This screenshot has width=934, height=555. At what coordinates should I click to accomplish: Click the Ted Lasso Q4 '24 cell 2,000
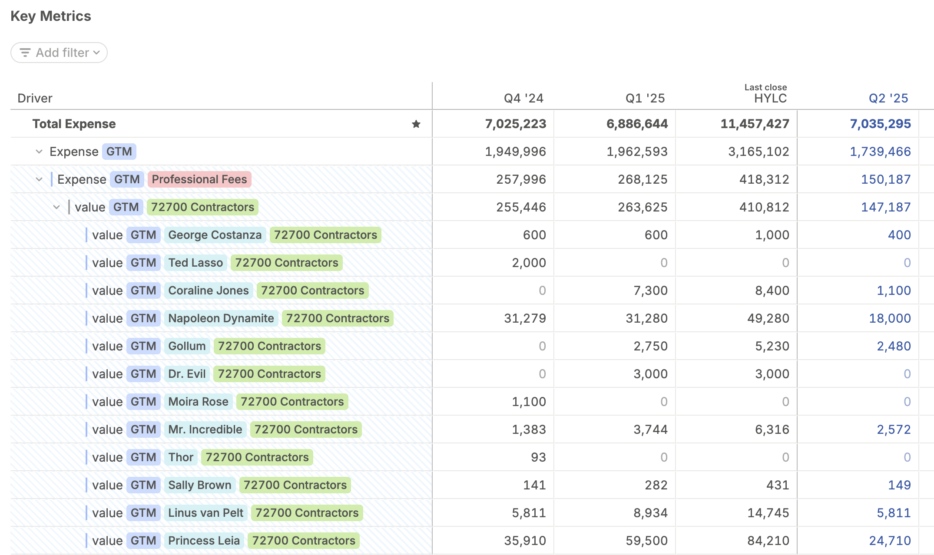pyautogui.click(x=529, y=263)
